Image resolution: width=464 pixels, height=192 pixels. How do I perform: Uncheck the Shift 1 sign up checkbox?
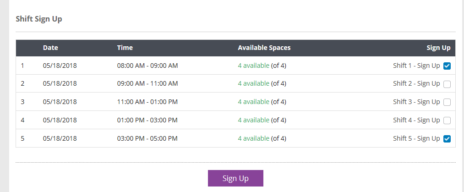tap(447, 66)
